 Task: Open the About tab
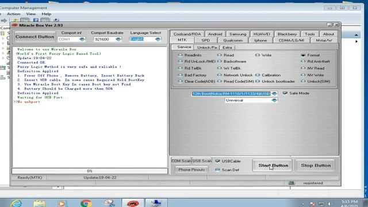point(328,34)
